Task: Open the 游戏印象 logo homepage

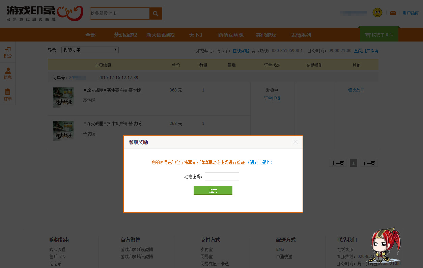Action: point(45,14)
